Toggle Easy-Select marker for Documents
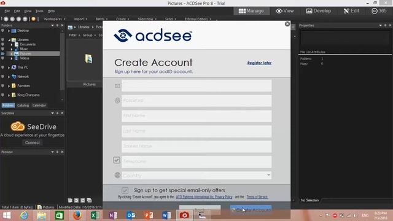Viewport: 393px width, 221px height. (x=2, y=44)
